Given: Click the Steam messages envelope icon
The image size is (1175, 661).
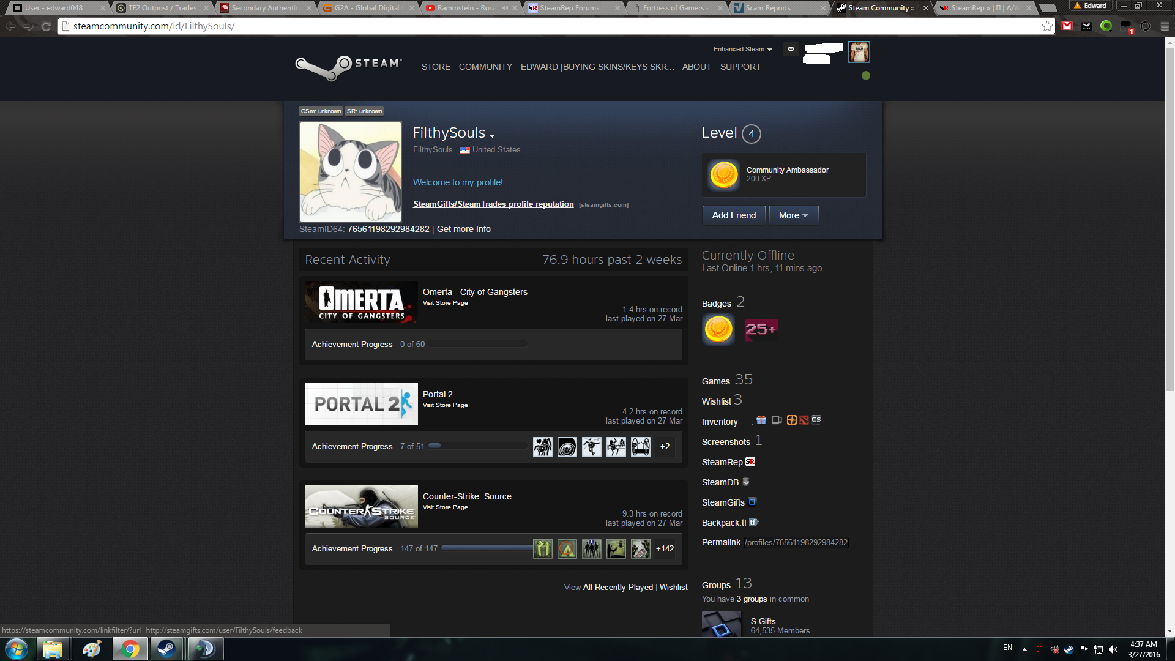Looking at the screenshot, I should (x=791, y=49).
